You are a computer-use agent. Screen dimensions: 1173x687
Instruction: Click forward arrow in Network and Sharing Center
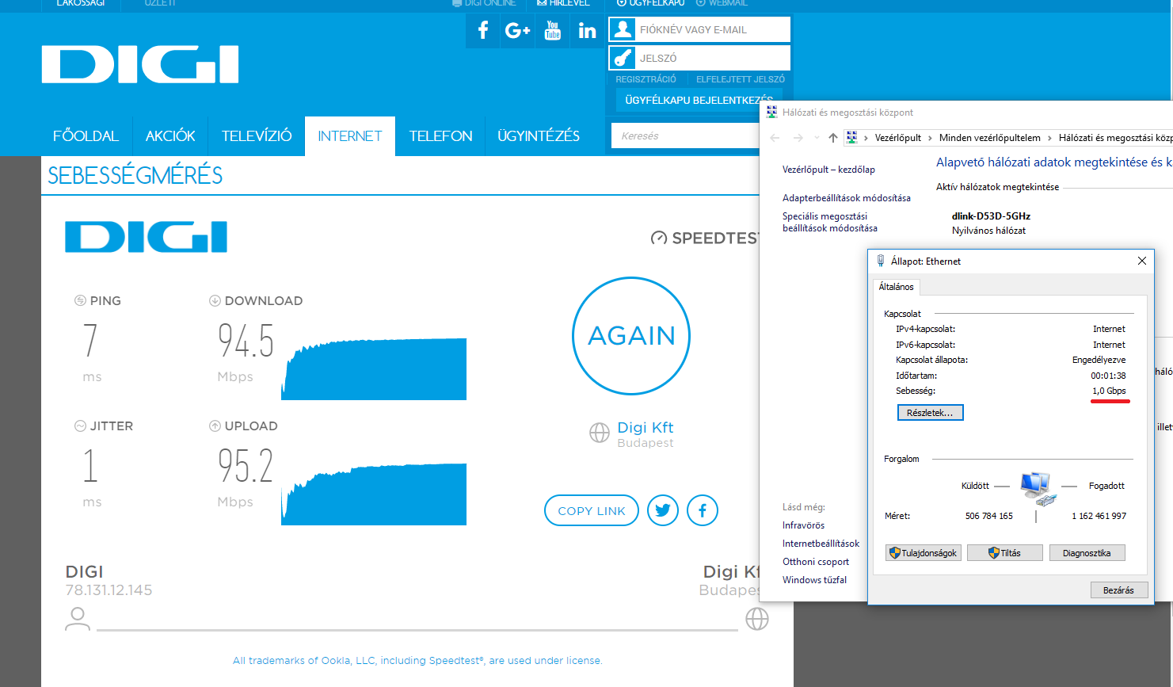click(798, 138)
